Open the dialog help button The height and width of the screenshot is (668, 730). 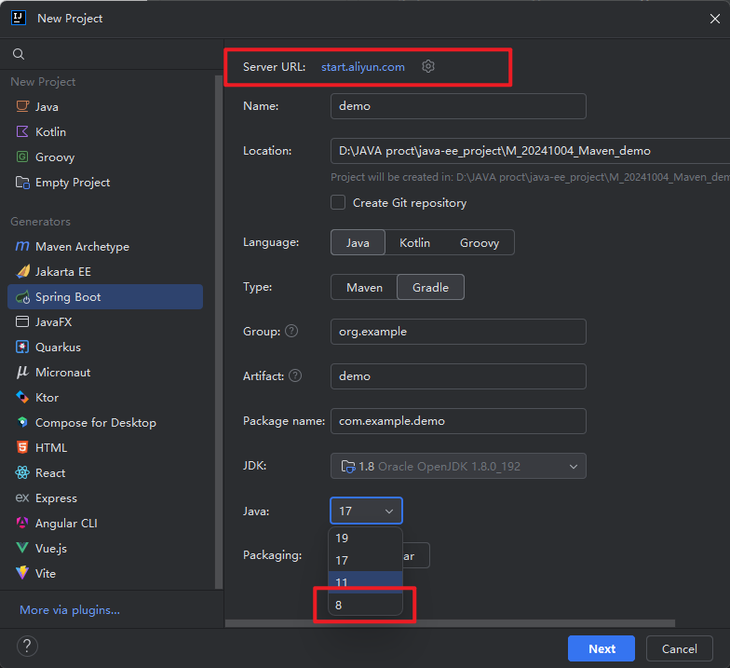[x=27, y=647]
